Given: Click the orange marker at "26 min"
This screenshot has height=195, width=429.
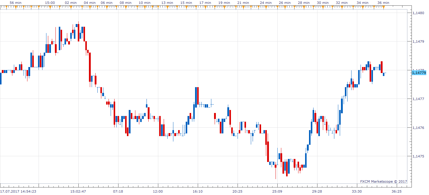Looking at the screenshot, I should 285,7.
